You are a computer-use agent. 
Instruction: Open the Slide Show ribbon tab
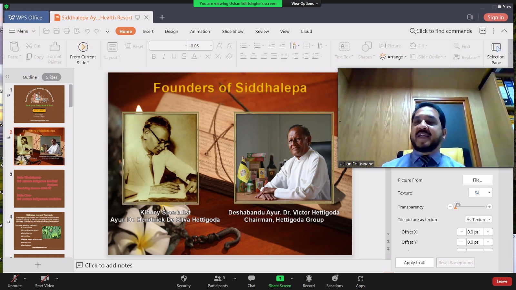233,31
